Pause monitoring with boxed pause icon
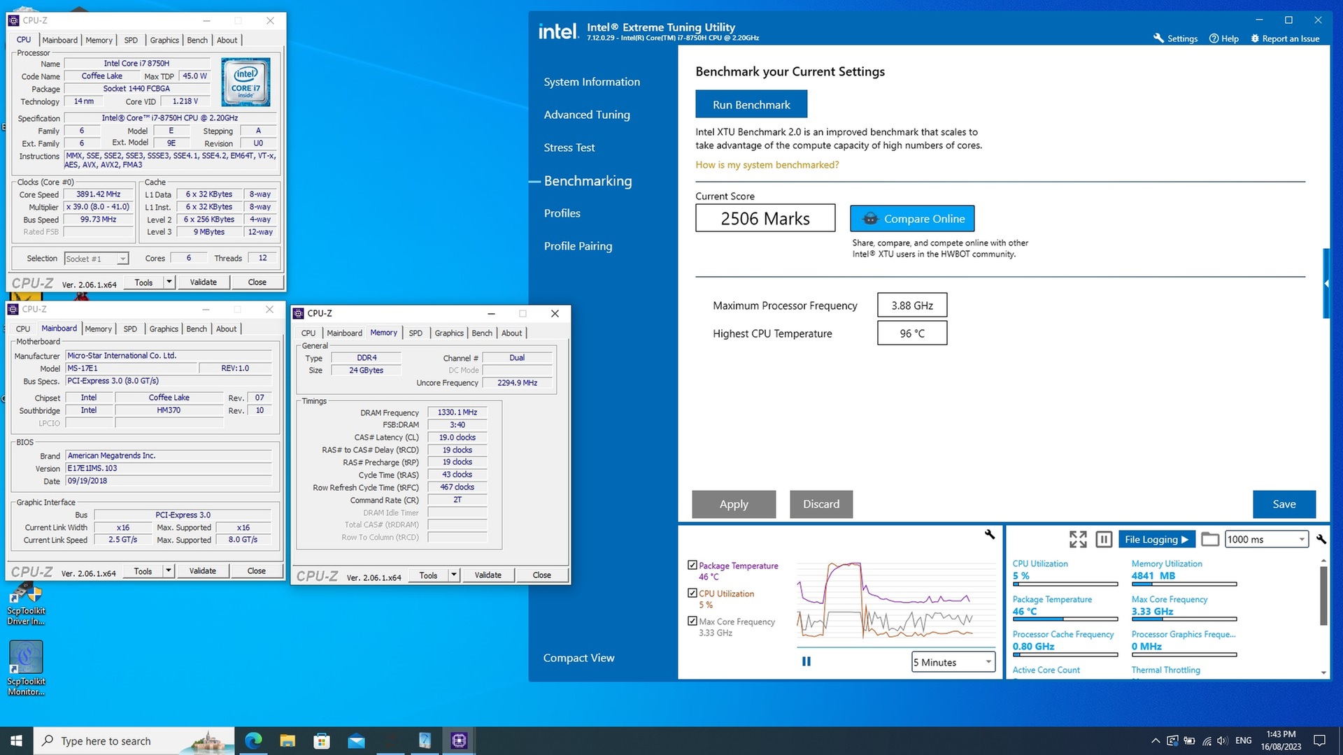Screen dimensions: 1343x755 (1104, 539)
